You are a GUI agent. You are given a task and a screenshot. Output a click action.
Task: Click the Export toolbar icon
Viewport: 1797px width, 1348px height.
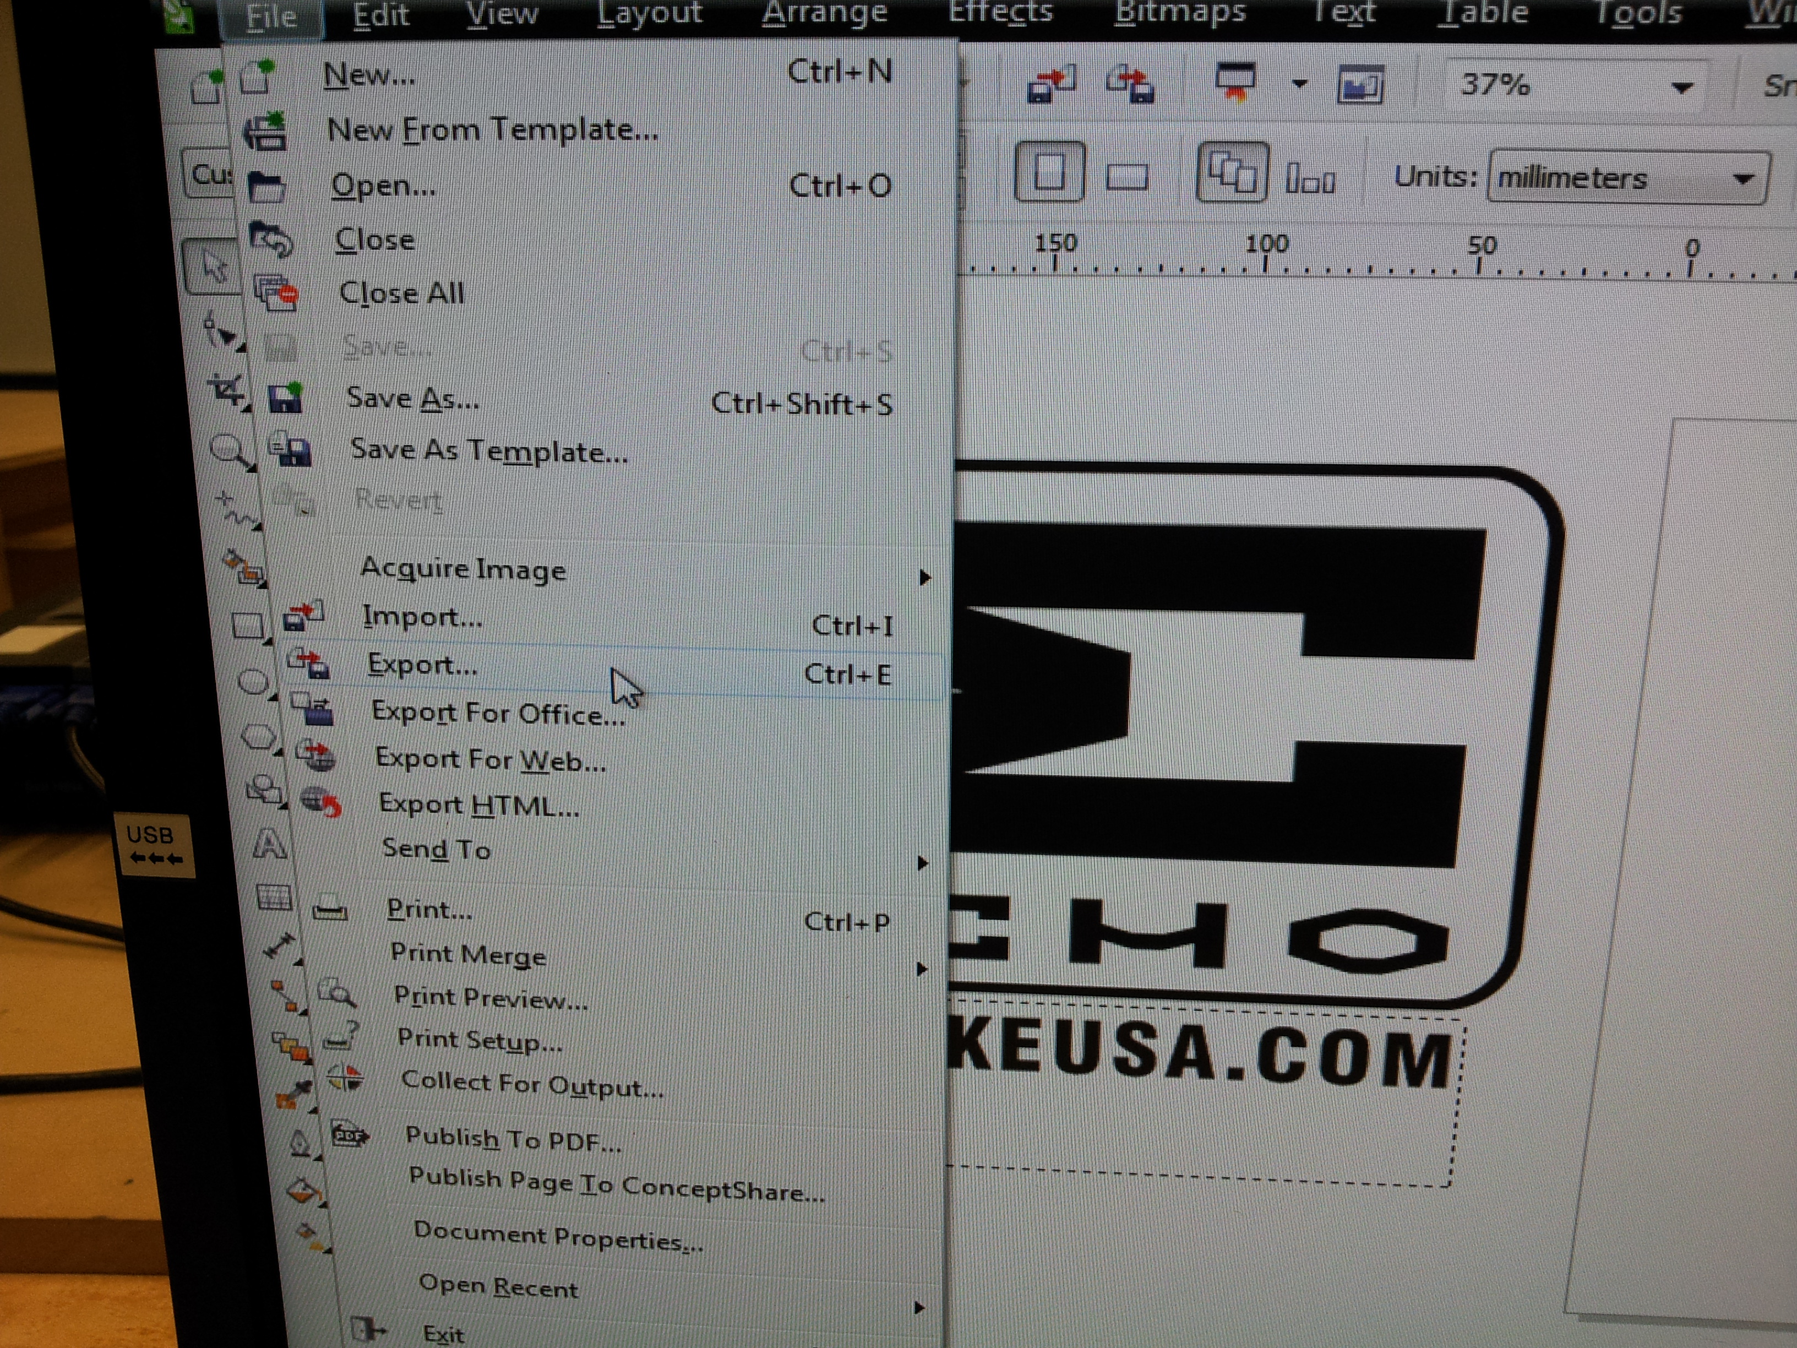click(1130, 84)
